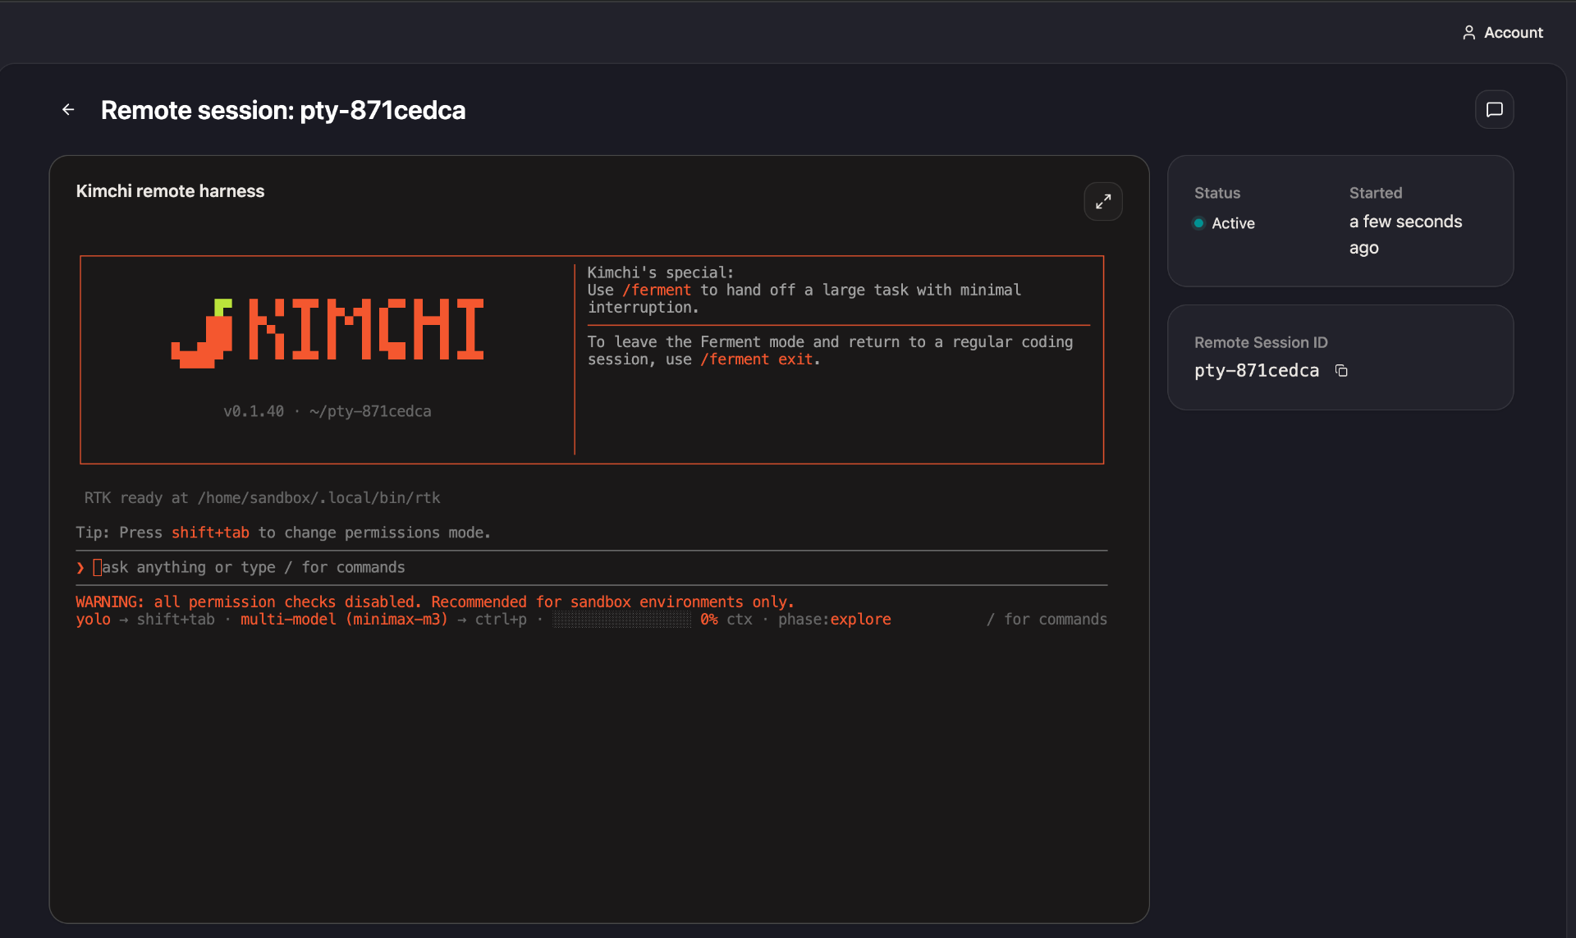Click the 'Kimchi remote harness' heading
The width and height of the screenshot is (1576, 938).
(x=170, y=191)
